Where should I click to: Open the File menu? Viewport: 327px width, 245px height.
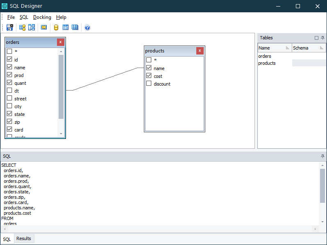click(x=11, y=17)
